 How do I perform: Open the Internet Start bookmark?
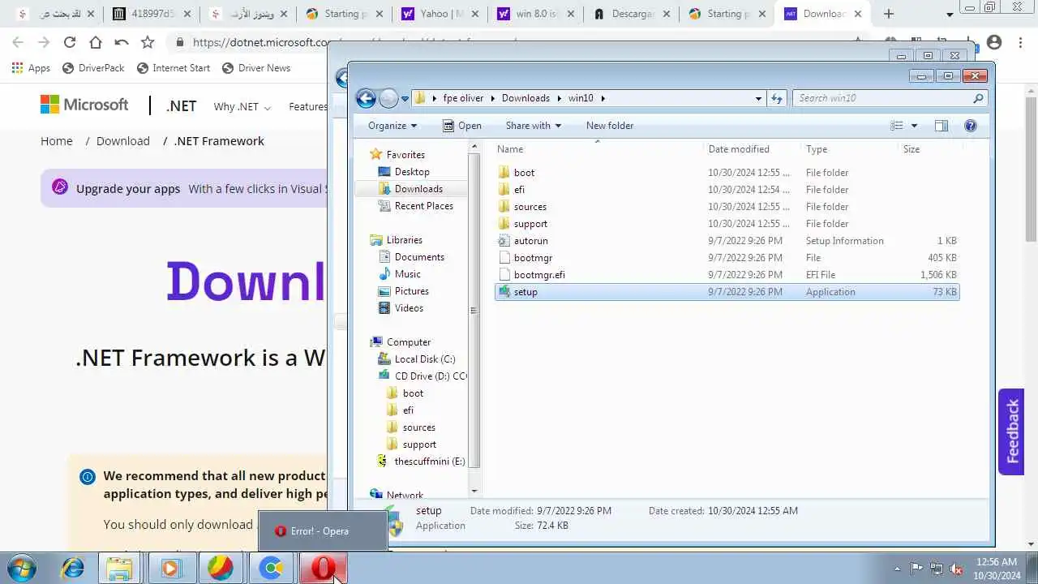tap(173, 68)
